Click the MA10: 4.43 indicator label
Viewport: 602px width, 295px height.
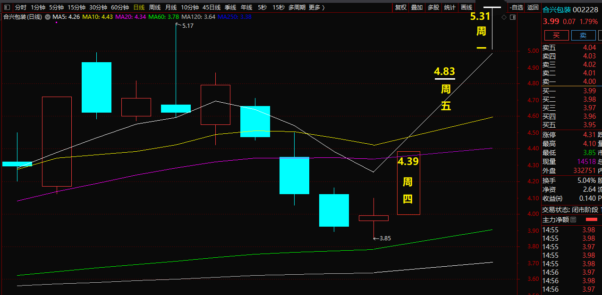[x=97, y=17]
